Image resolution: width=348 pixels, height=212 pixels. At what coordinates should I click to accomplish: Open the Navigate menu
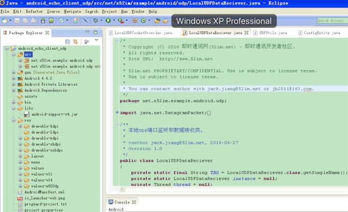(73, 11)
